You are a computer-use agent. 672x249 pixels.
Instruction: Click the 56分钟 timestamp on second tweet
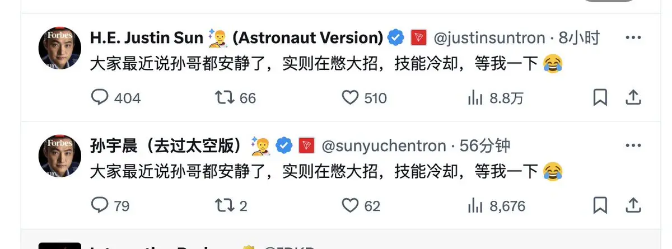(x=485, y=145)
